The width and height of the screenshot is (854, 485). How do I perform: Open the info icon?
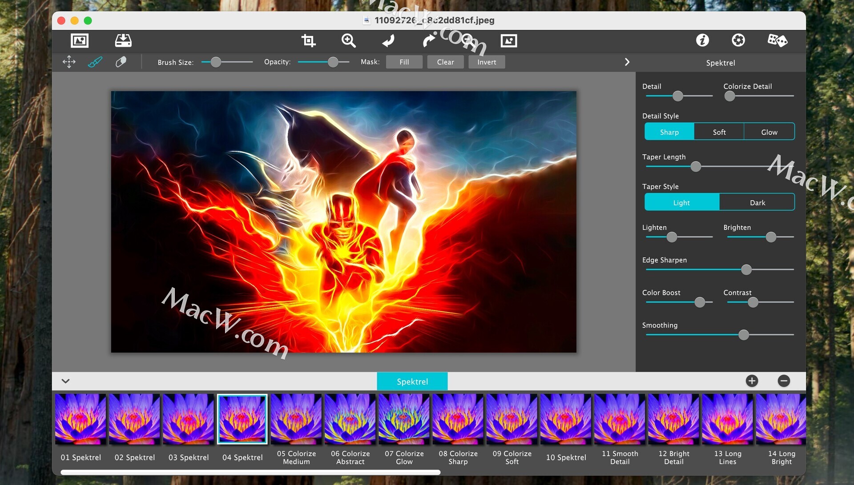click(702, 40)
